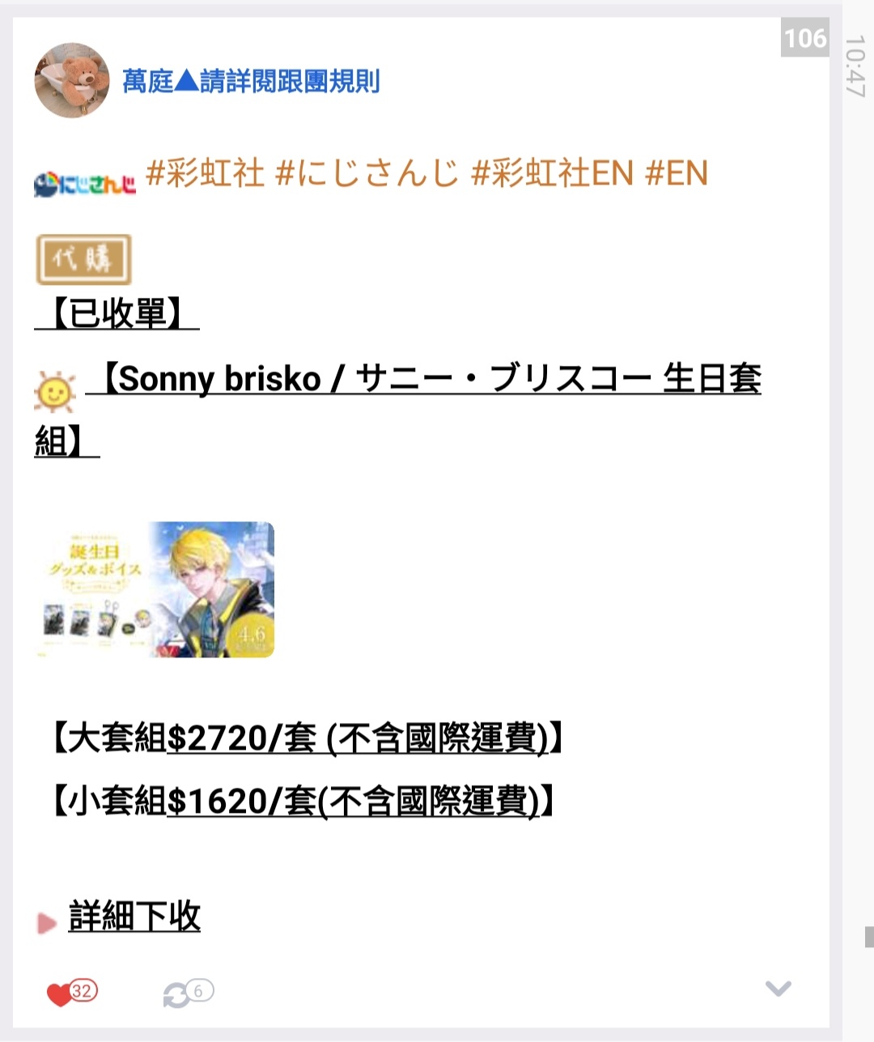Expand post options with the bottom chevron
This screenshot has height=1042, width=874.
(779, 989)
